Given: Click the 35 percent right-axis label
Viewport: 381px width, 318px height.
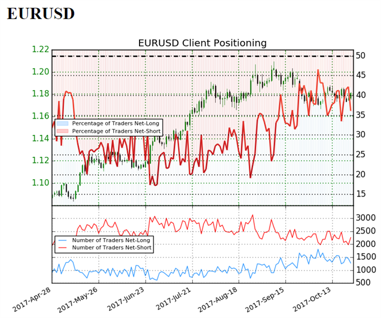Looking at the screenshot, I should (x=361, y=115).
